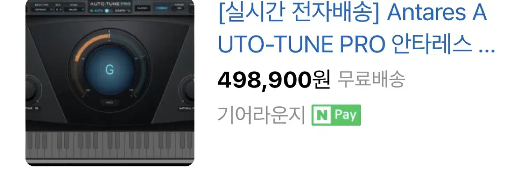Click the 무료배송 free shipping label
The height and width of the screenshot is (178, 528).
pos(371,80)
